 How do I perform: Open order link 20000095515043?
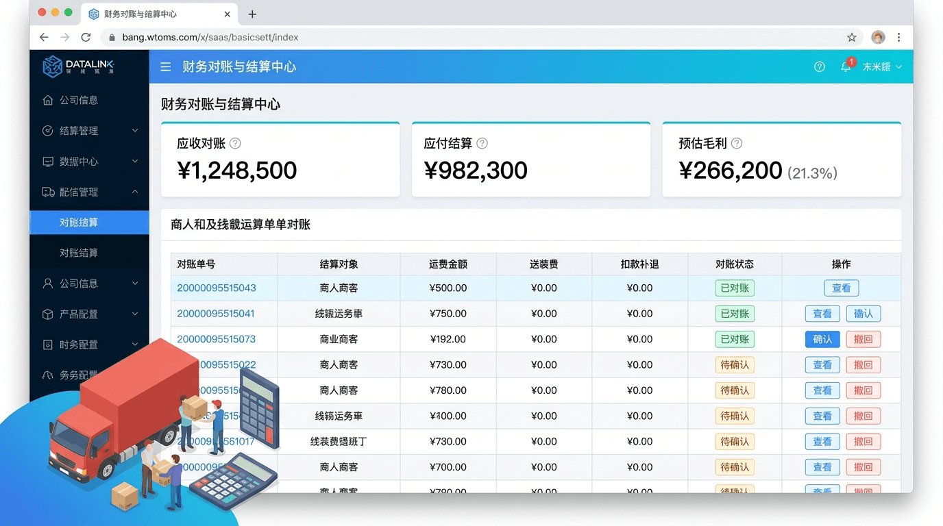coord(217,288)
